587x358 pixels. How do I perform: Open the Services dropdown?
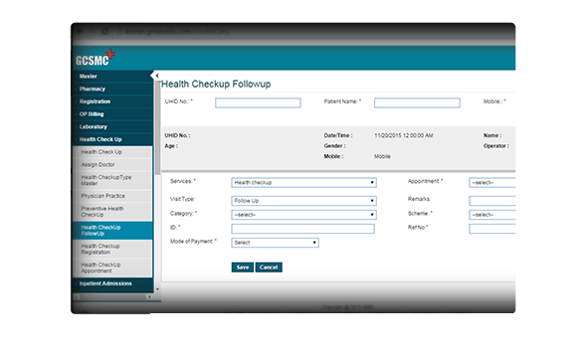point(303,183)
